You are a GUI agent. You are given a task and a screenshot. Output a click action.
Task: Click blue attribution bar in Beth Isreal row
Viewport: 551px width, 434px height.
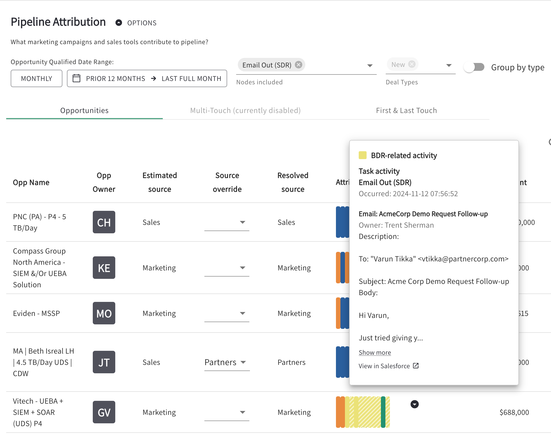(342, 362)
